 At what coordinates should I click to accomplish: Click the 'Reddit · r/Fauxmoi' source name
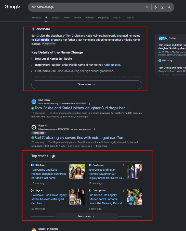pos(48,229)
